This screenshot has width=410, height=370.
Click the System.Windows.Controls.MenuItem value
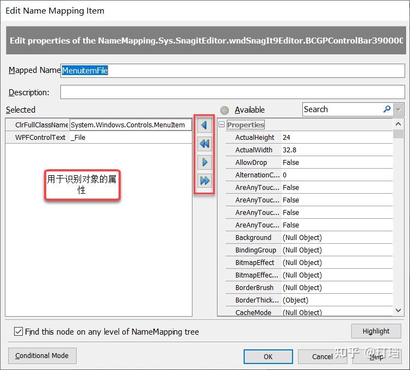128,125
